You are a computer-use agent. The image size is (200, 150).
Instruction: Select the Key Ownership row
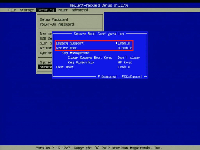click(x=81, y=62)
